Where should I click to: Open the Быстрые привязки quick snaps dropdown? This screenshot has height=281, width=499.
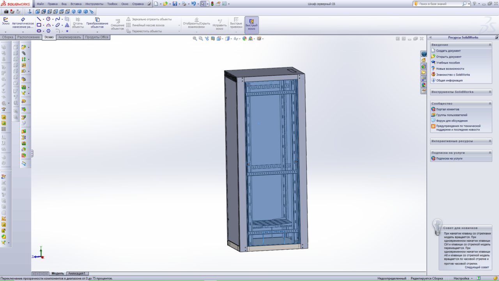[236, 32]
